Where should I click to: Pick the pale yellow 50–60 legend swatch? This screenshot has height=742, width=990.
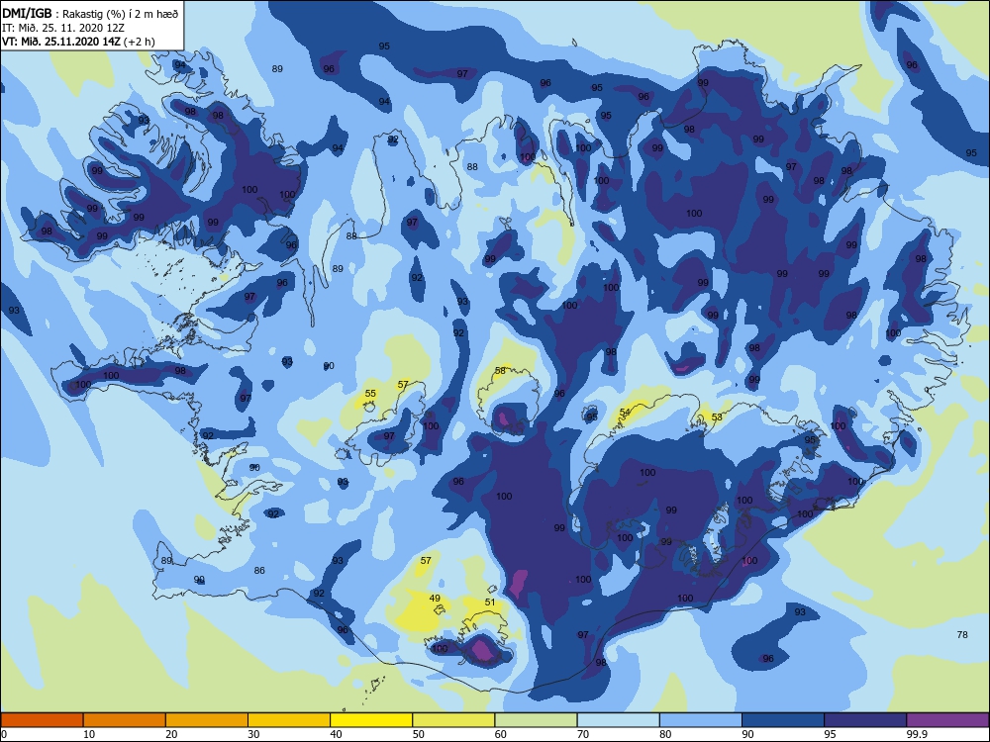(x=453, y=720)
